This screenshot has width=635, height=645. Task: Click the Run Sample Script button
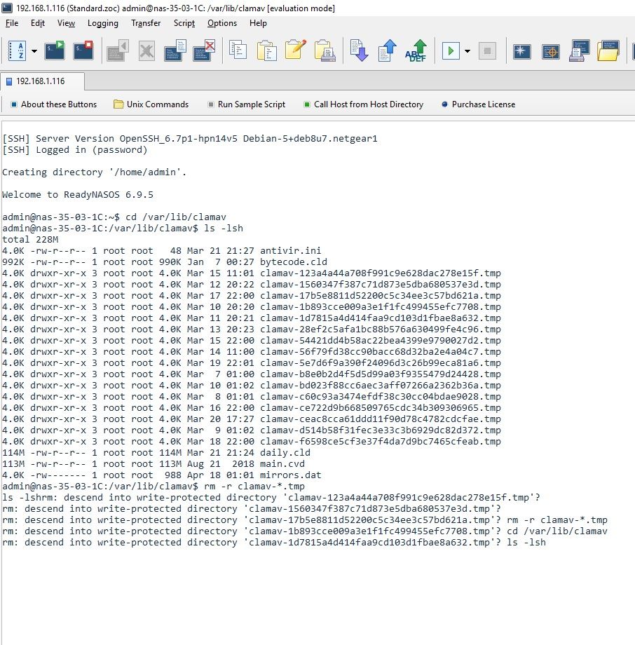(246, 104)
